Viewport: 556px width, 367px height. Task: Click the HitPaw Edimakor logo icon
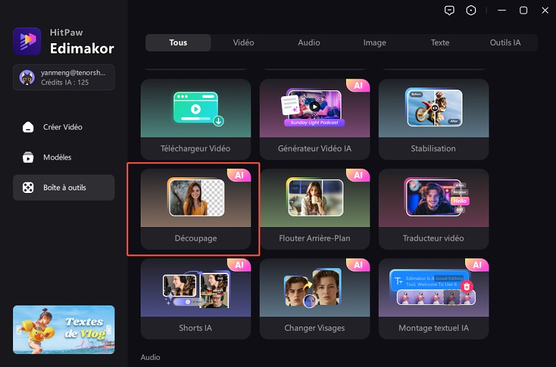(27, 41)
